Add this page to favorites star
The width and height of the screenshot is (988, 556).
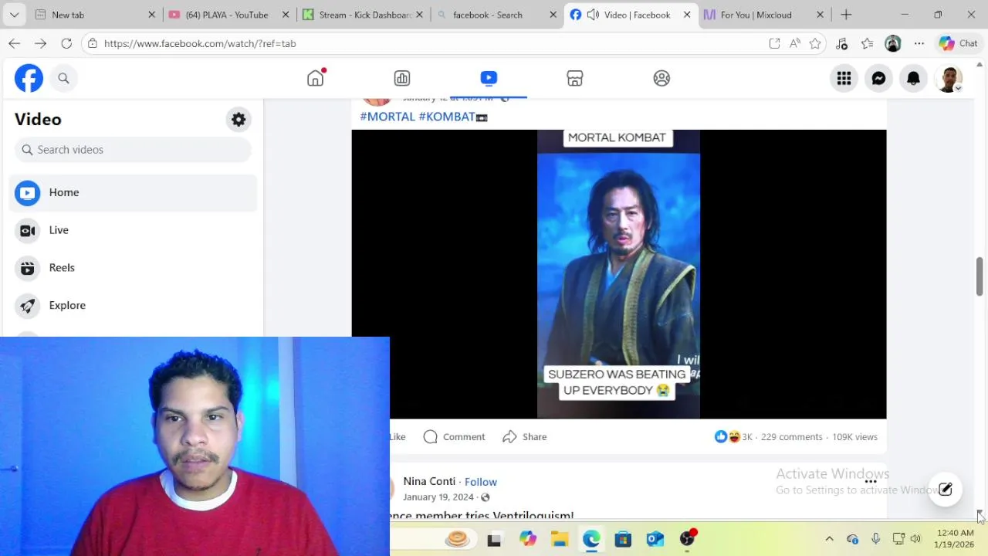point(815,44)
